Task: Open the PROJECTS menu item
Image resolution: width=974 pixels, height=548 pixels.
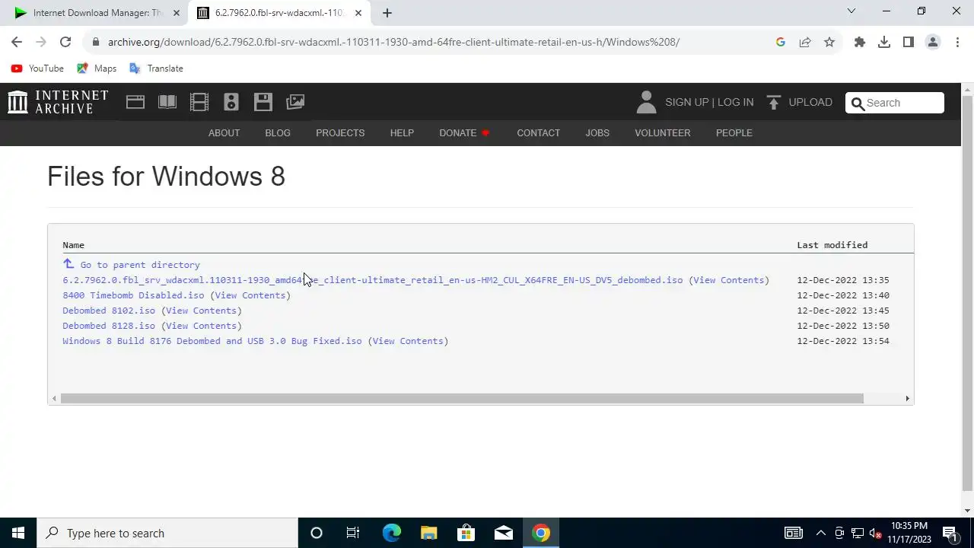Action: pos(340,132)
